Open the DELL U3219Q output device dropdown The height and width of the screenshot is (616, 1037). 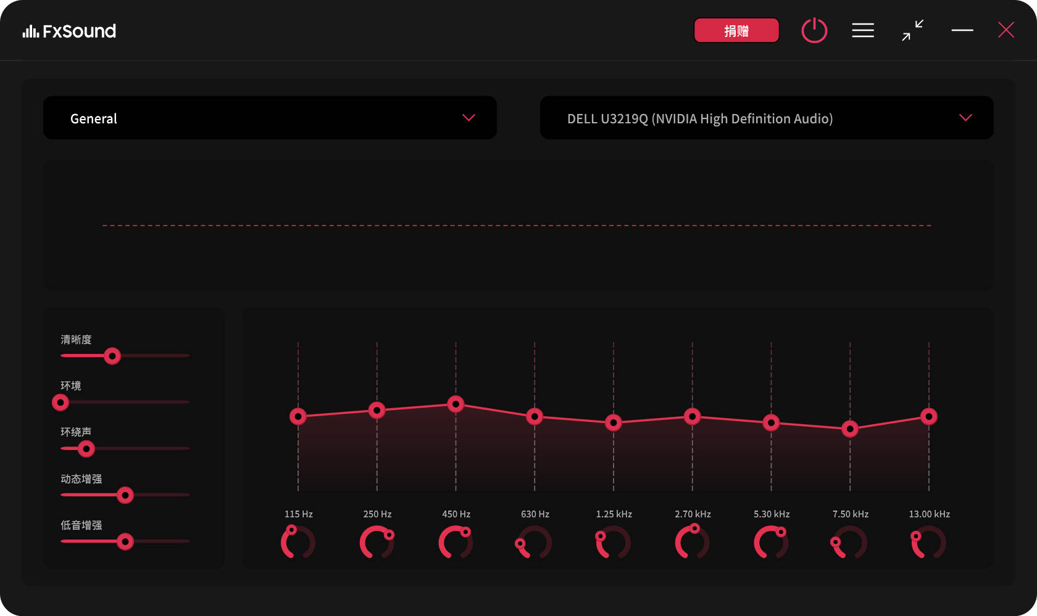(767, 118)
